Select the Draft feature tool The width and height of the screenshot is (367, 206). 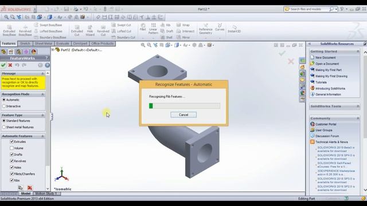pyautogui.click(x=167, y=31)
